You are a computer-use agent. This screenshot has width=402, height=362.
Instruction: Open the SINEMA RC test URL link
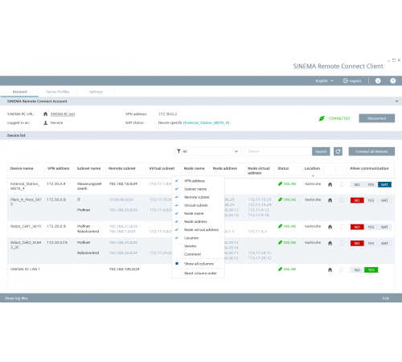click(x=63, y=114)
